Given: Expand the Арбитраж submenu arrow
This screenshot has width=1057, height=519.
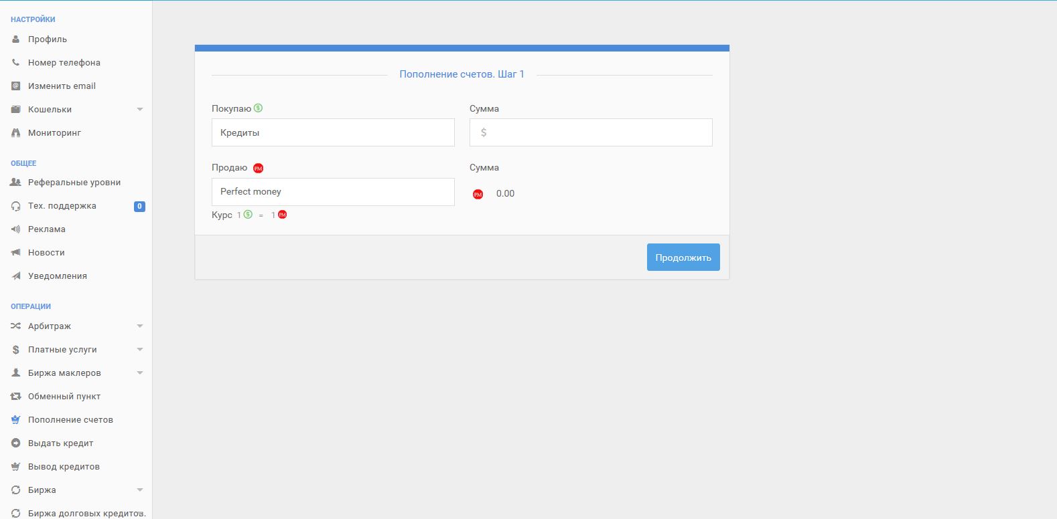Looking at the screenshot, I should pyautogui.click(x=140, y=326).
